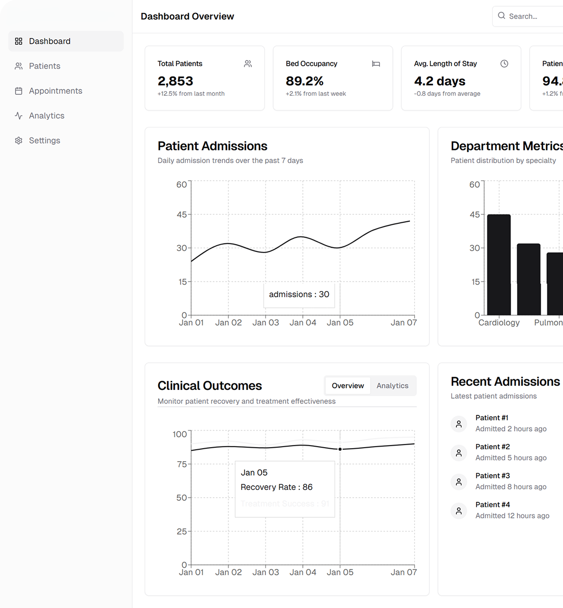
Task: Open Patient #4 admitted 12 hours ago
Action: [x=511, y=510]
